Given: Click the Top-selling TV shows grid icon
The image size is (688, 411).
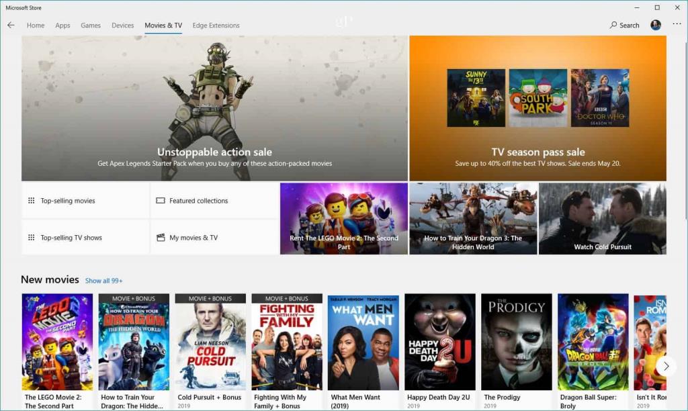Looking at the screenshot, I should pos(31,237).
